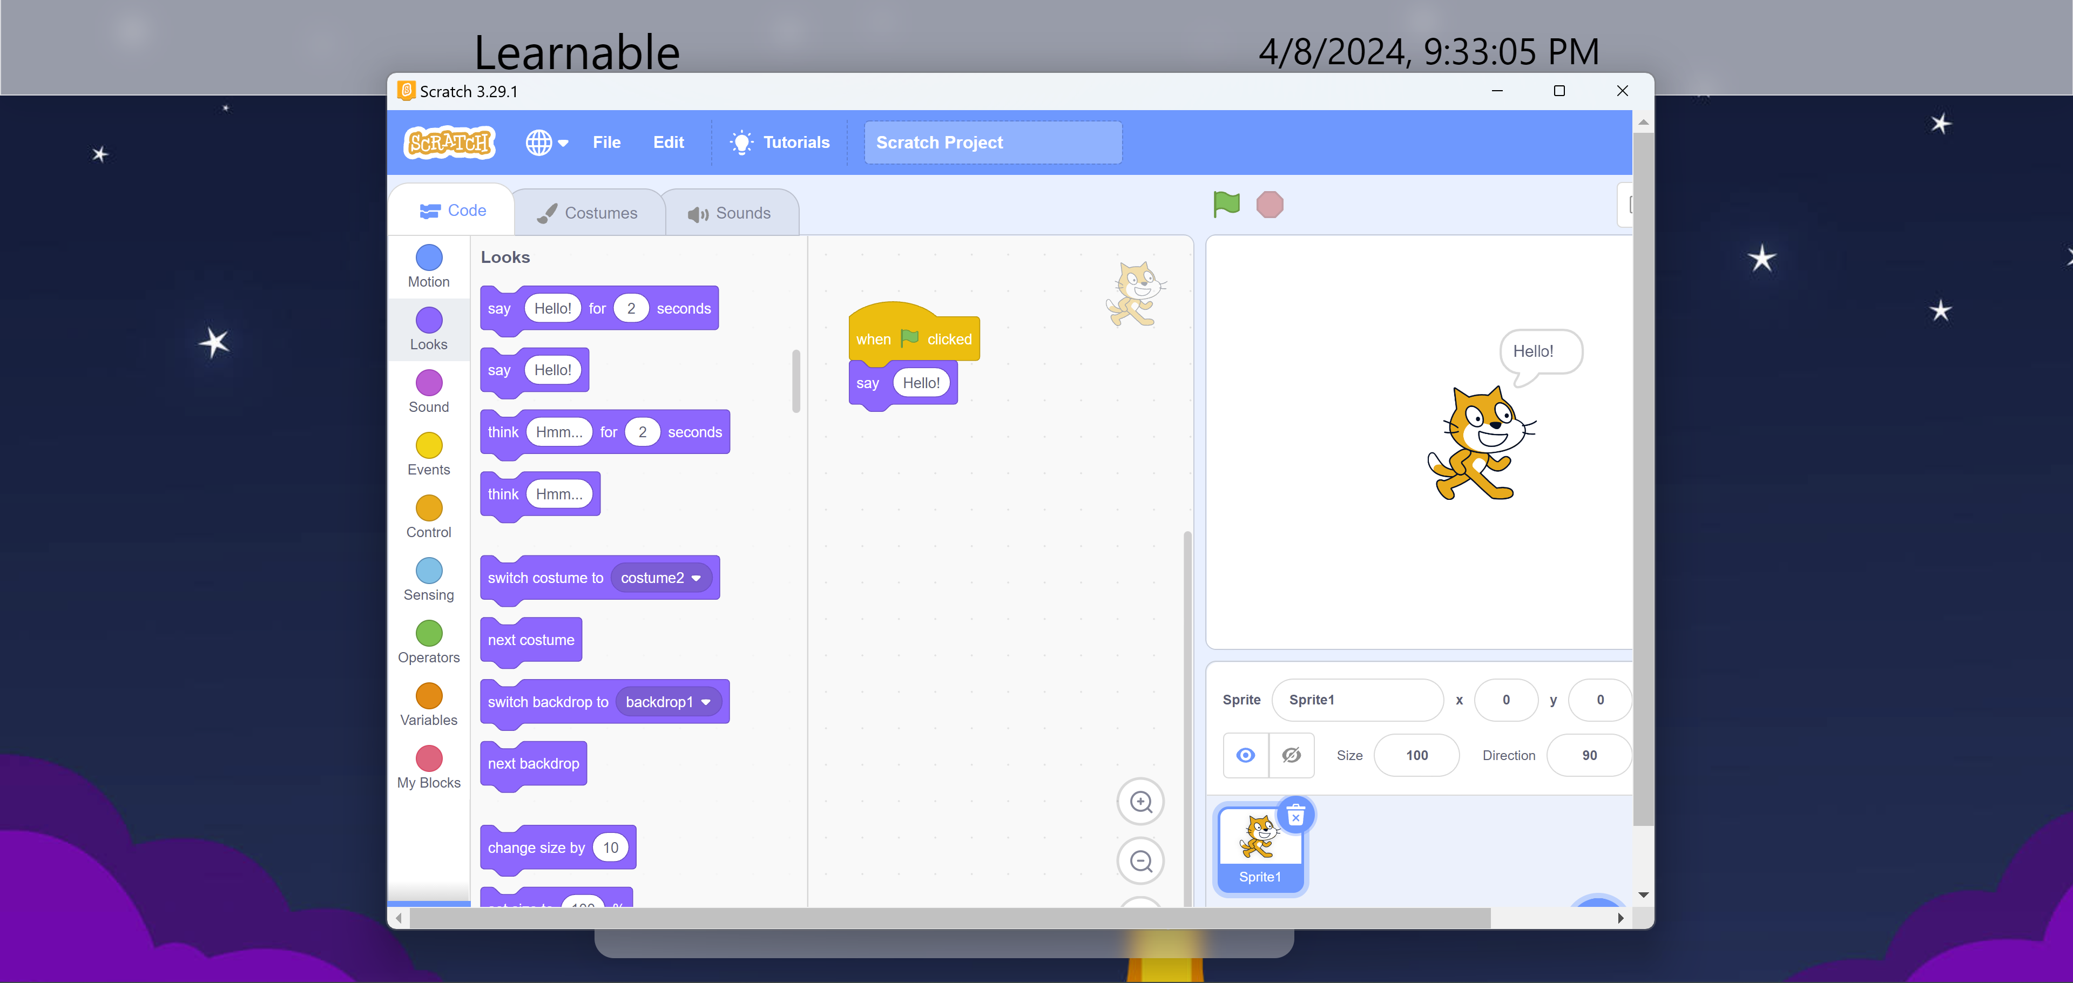Screen dimensions: 2073x983
Task: Select the Motion blocks category circle
Action: pos(429,257)
